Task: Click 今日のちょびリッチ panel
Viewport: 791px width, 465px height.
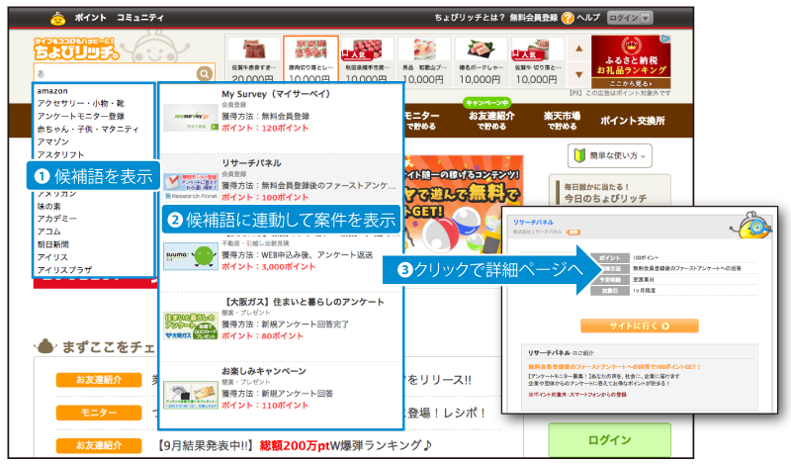Action: (610, 192)
